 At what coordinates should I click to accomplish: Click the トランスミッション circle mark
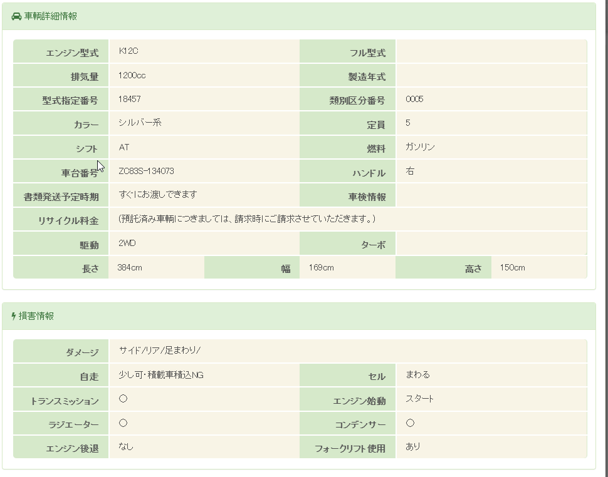pyautogui.click(x=123, y=399)
